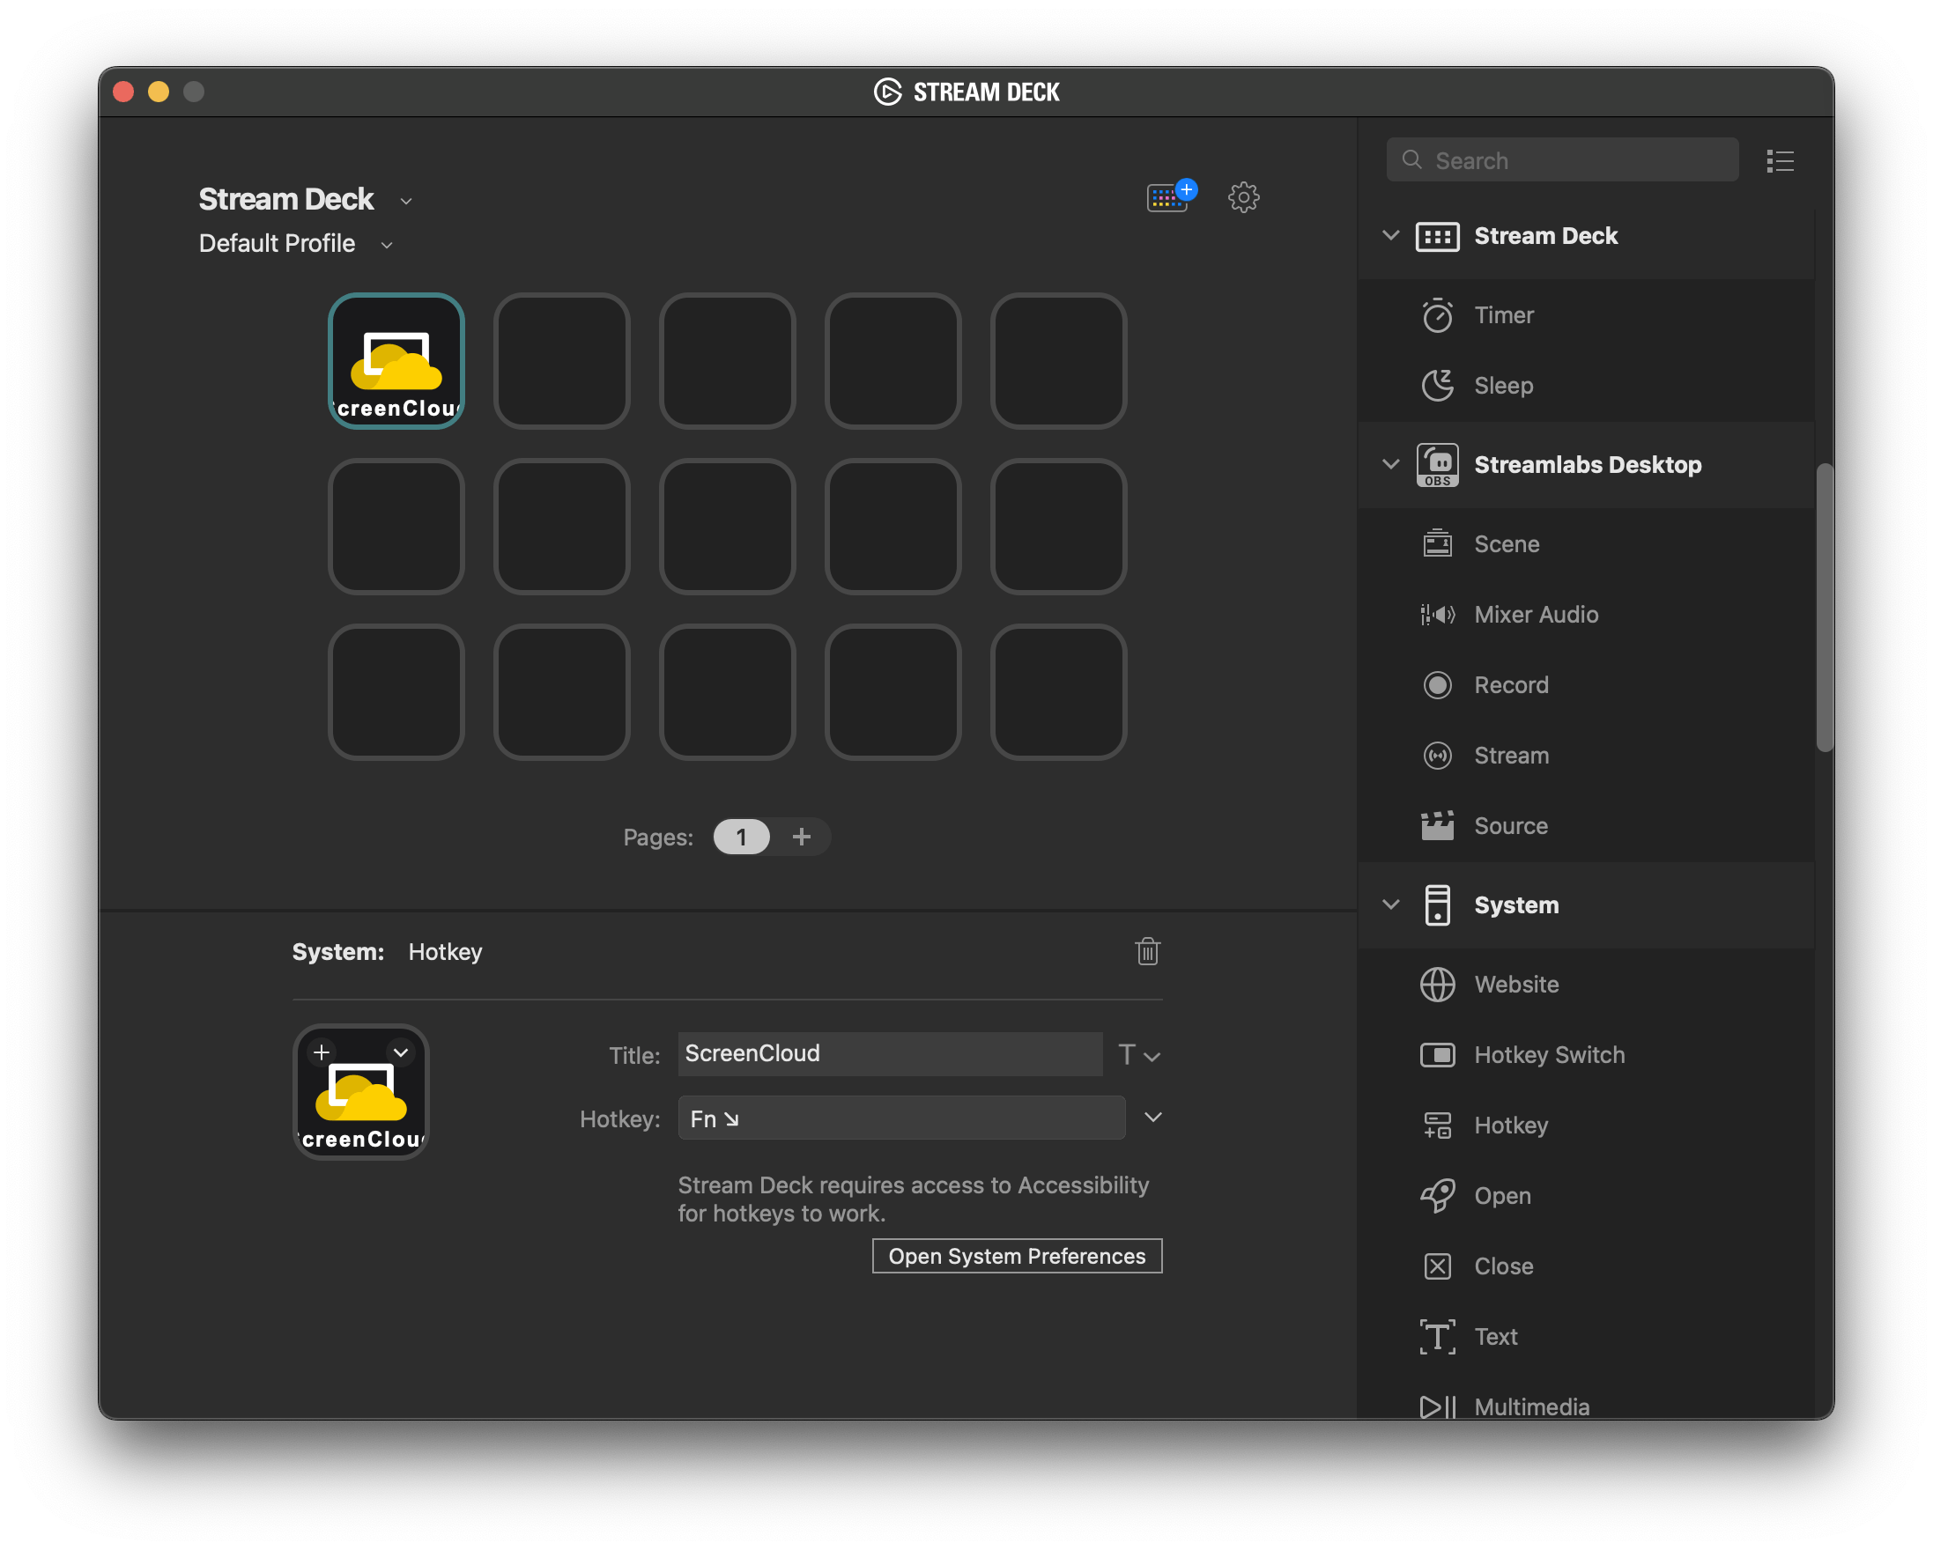Select the Sleep label

point(1504,386)
